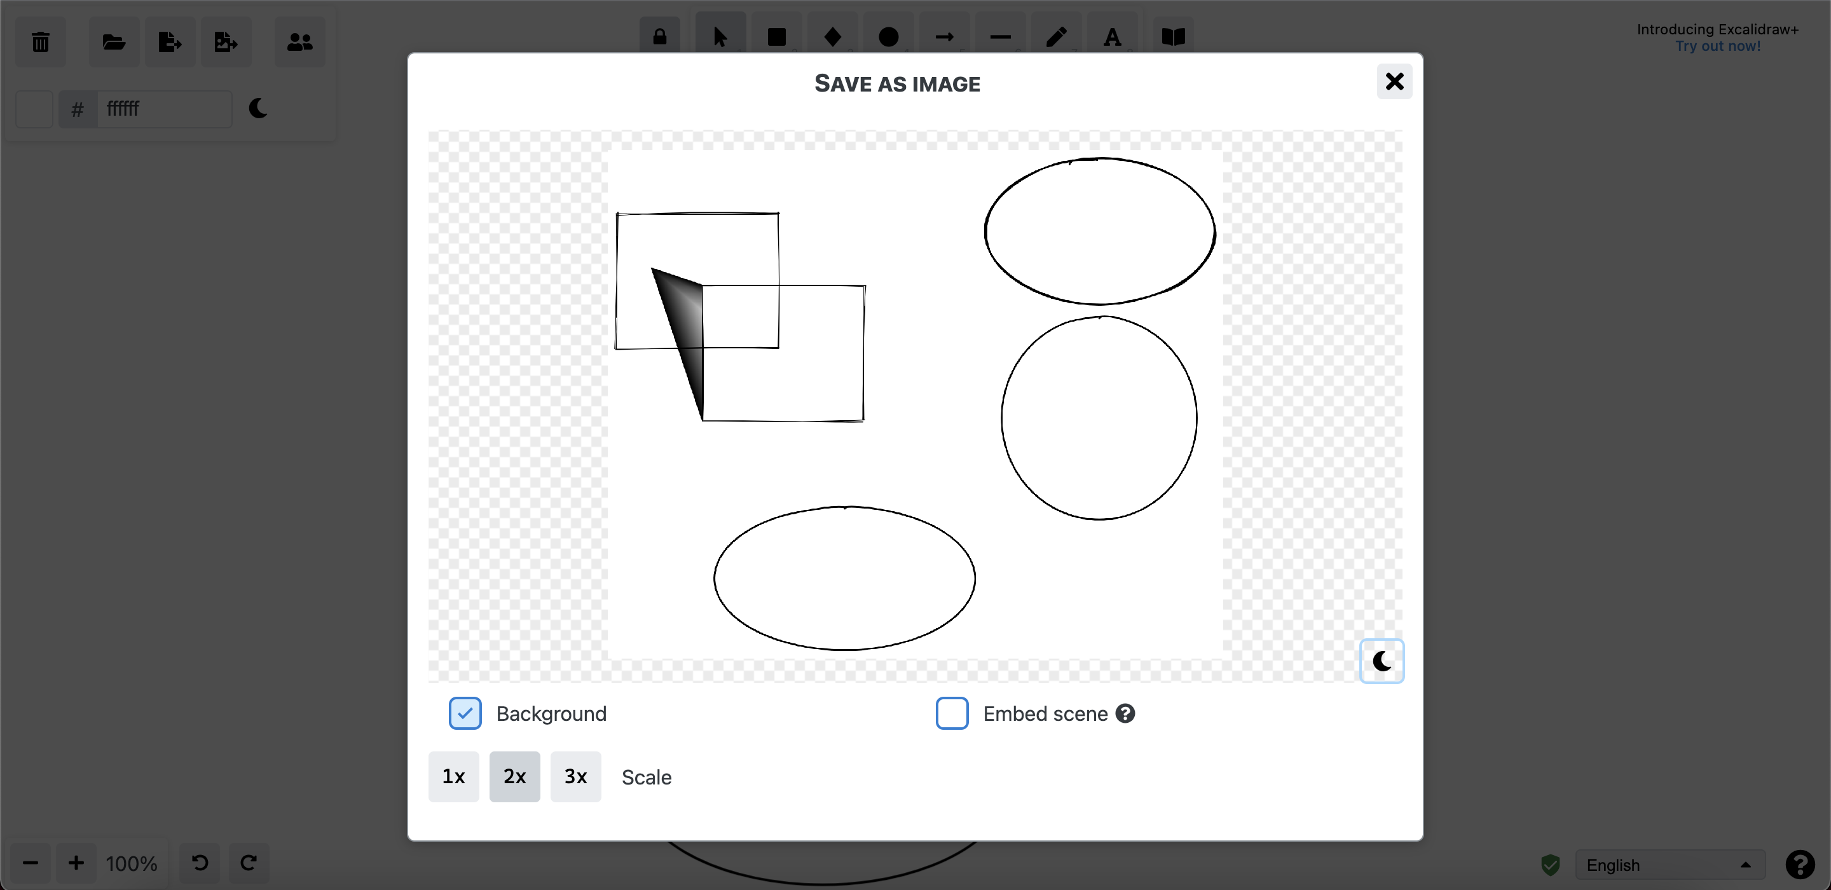Open the English language selector
This screenshot has height=890, width=1831.
point(1669,865)
